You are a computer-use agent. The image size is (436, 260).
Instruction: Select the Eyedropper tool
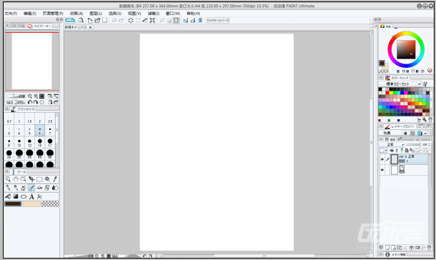pyautogui.click(x=55, y=179)
